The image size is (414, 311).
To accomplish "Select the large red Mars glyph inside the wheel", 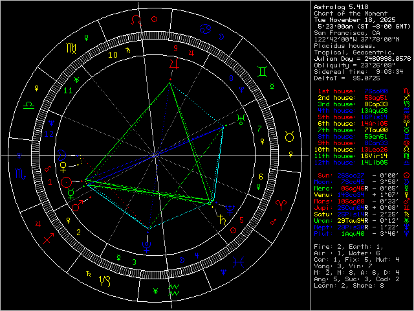I will point(78,206).
